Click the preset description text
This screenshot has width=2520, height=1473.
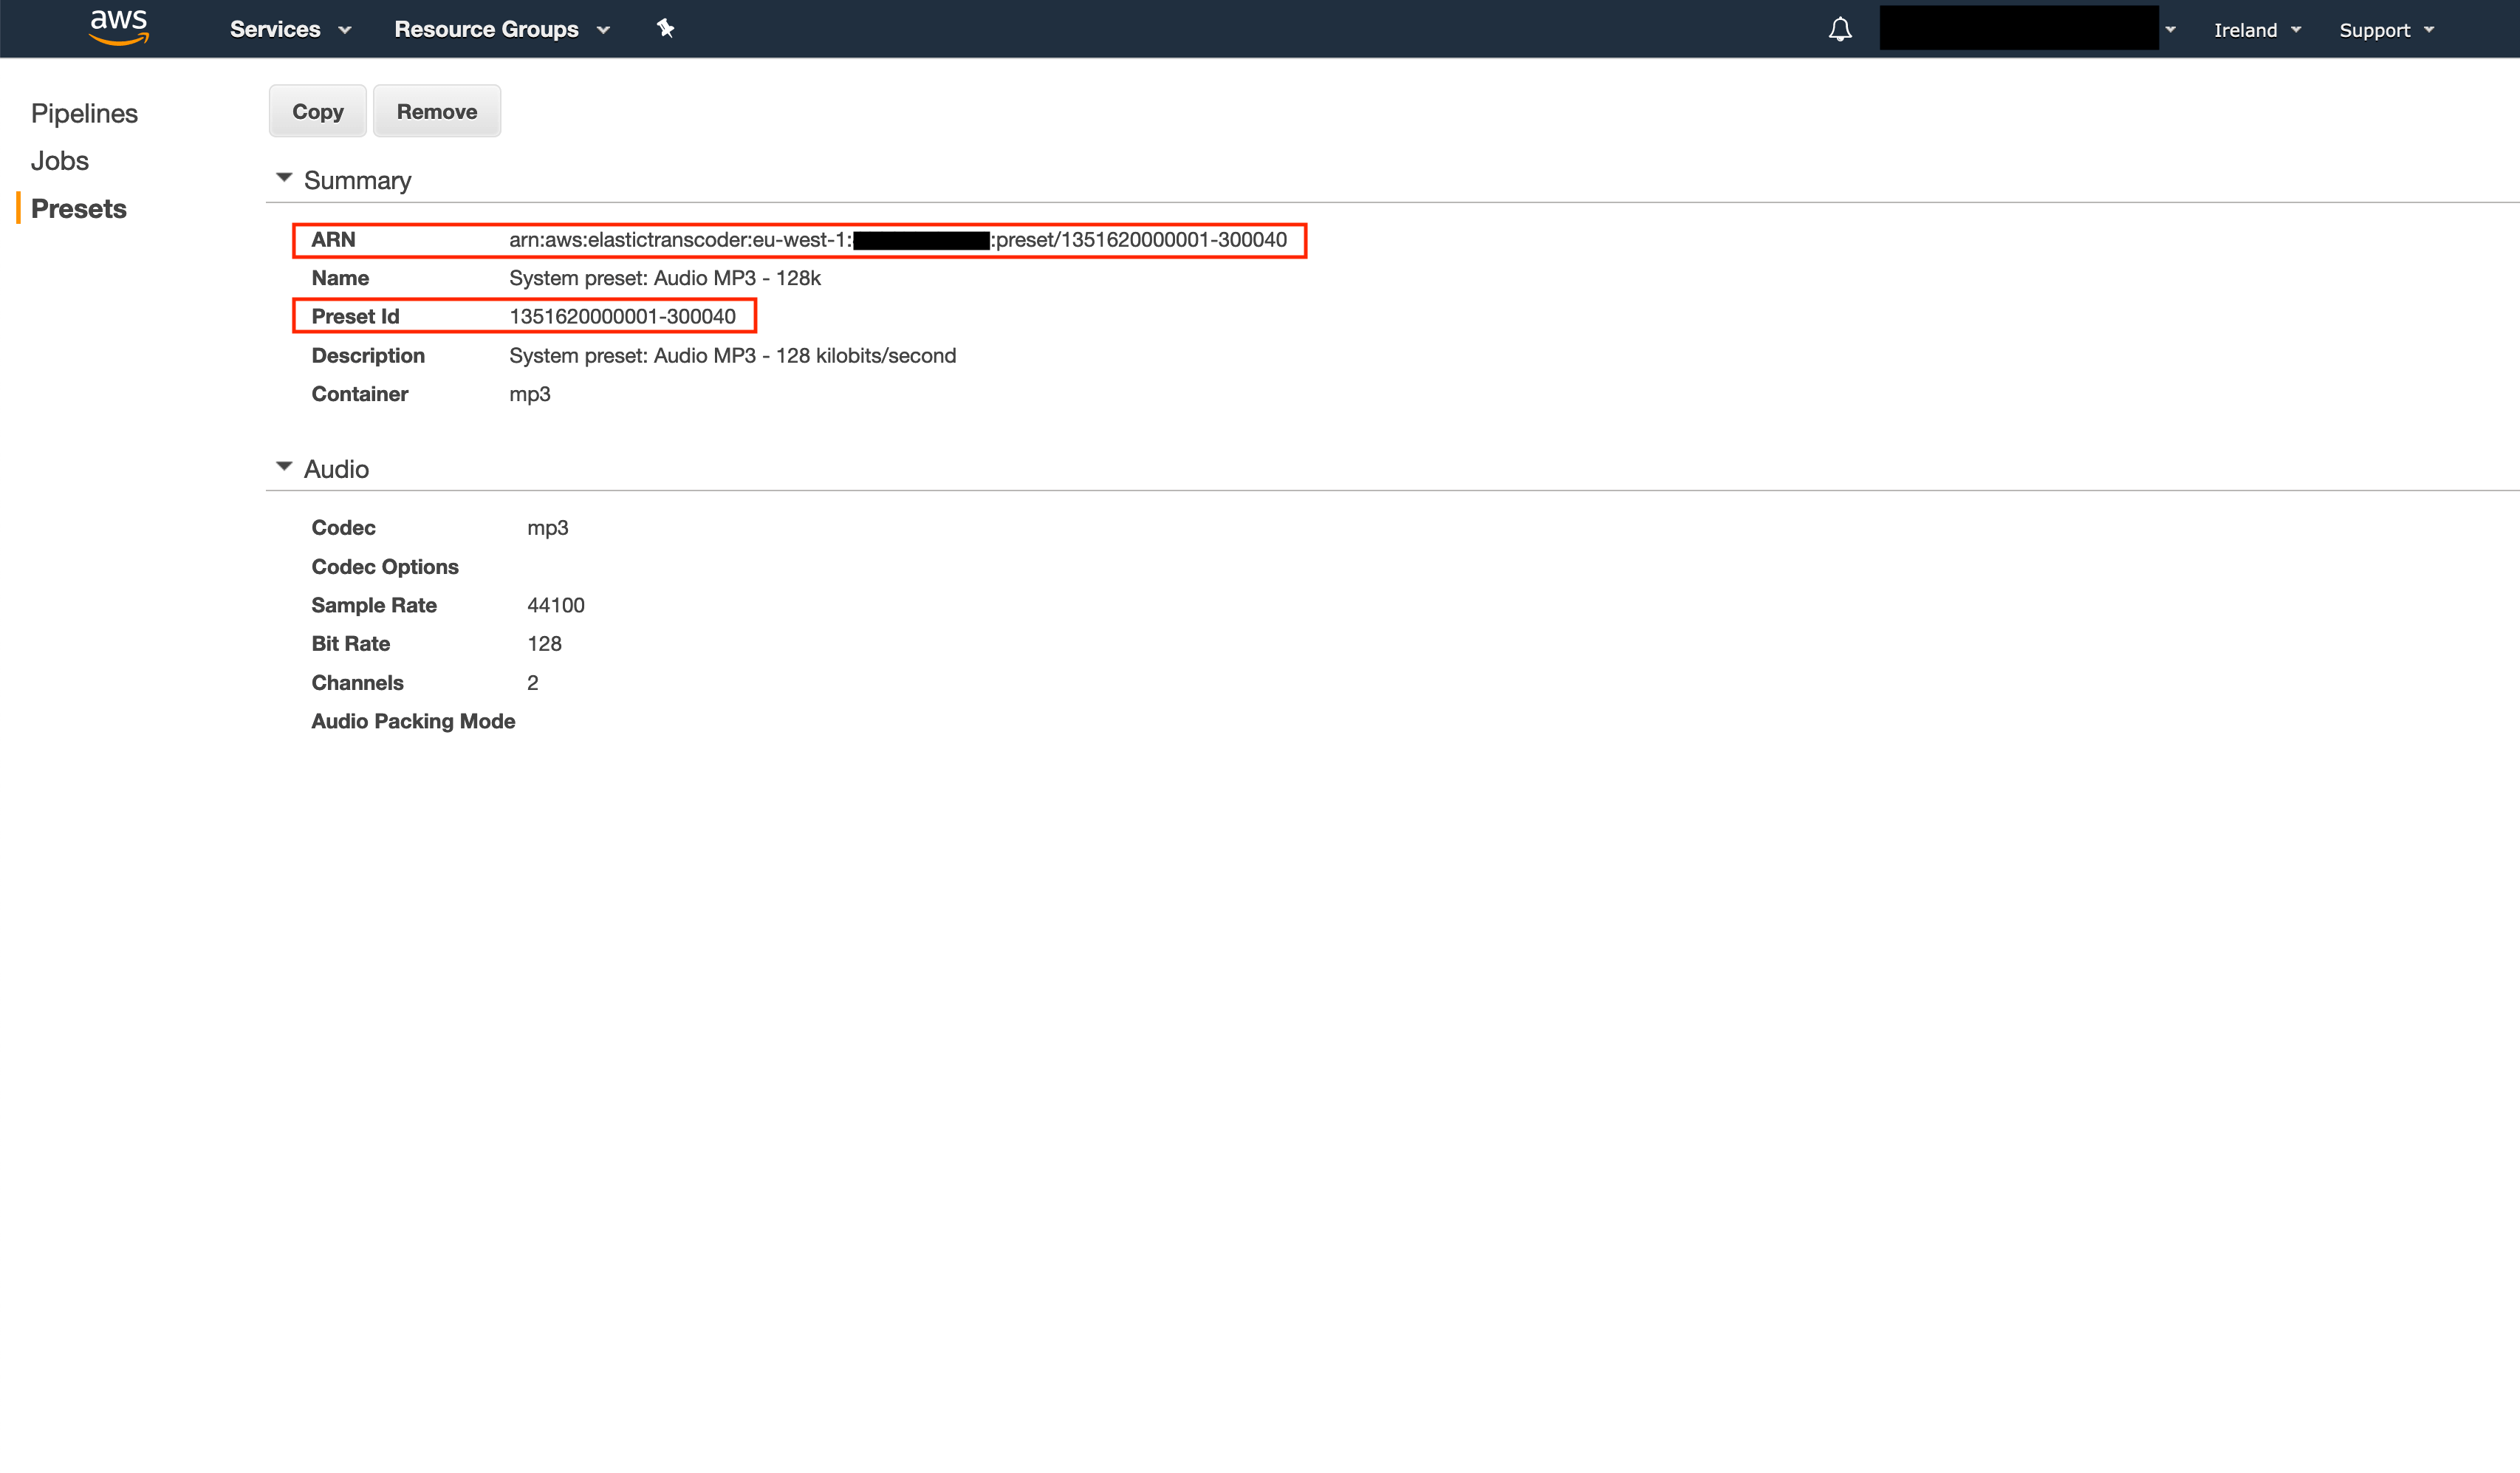tap(732, 356)
